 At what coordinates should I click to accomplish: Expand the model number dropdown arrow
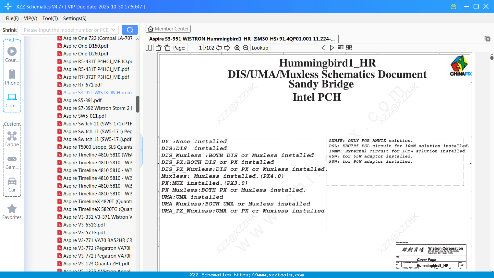[x=113, y=30]
